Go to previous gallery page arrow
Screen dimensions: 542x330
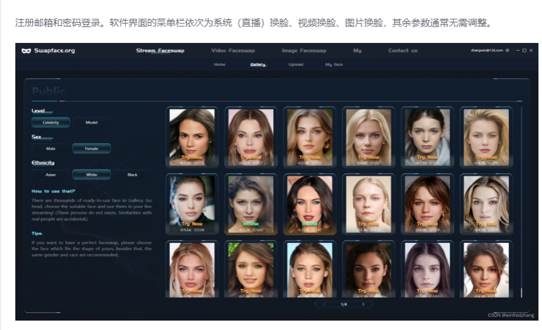click(324, 304)
